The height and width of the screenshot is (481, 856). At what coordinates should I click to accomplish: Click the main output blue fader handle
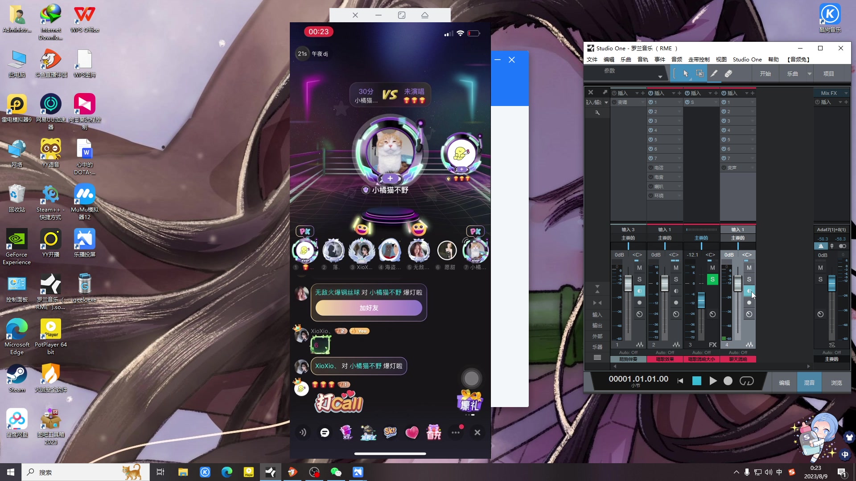[x=832, y=283]
